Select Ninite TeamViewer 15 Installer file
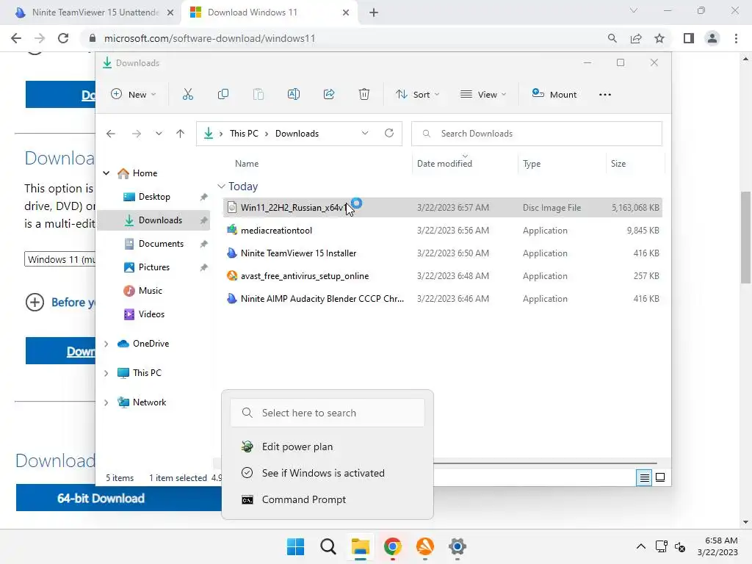Viewport: 752px width, 564px height. point(442,253)
